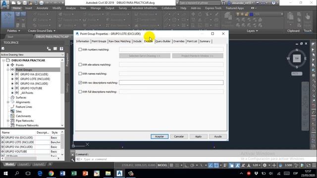Add a new layout with plus icon
The image size is (317, 178).
50,164
